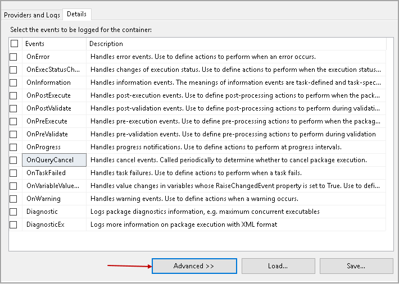Check the OnError event checkbox
The image size is (399, 284).
14,57
